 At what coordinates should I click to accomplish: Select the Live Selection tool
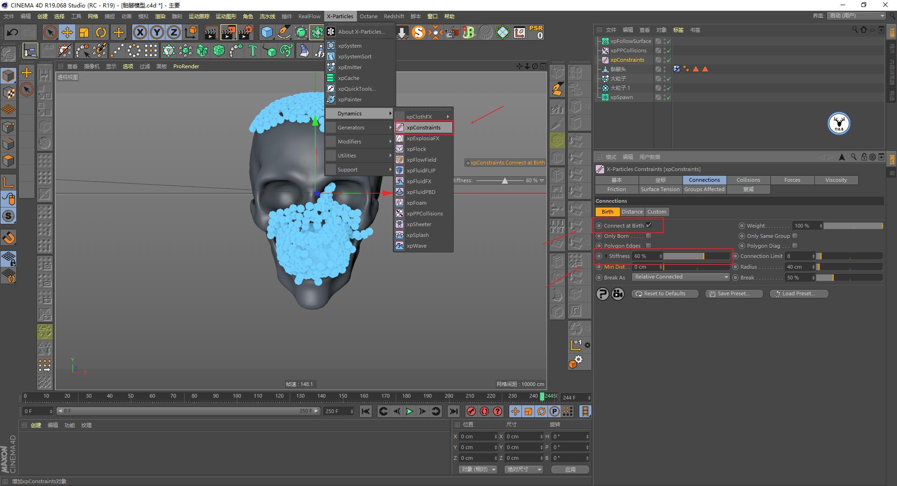pos(50,32)
